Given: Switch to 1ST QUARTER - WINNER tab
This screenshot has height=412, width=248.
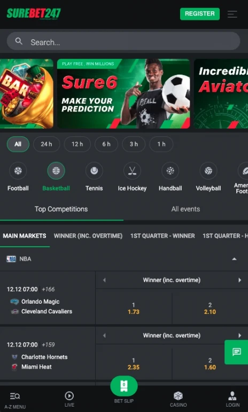Looking at the screenshot, I should tap(162, 236).
